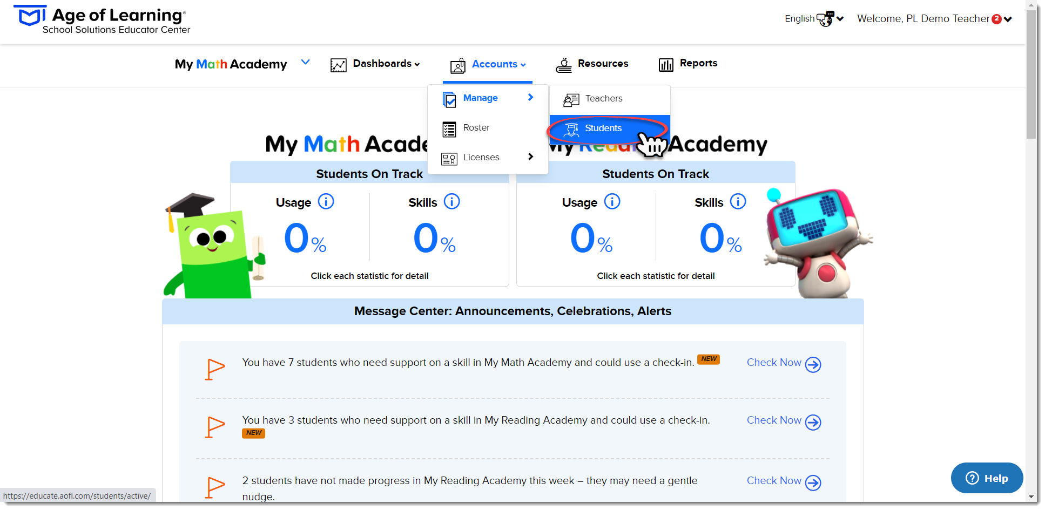Choose Teachers from Manage submenu
Image resolution: width=1045 pixels, height=510 pixels.
610,99
